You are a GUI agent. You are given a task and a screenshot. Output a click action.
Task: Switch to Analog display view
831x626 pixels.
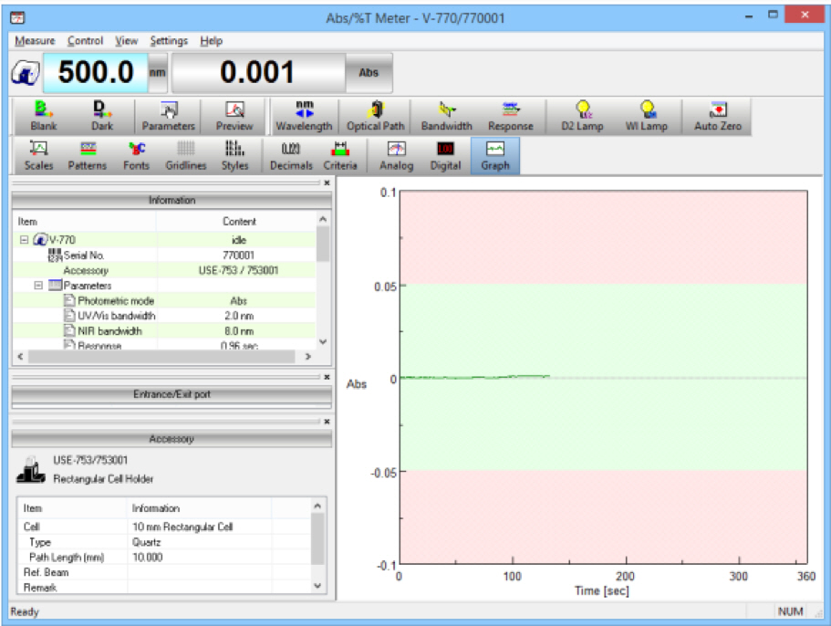click(396, 155)
